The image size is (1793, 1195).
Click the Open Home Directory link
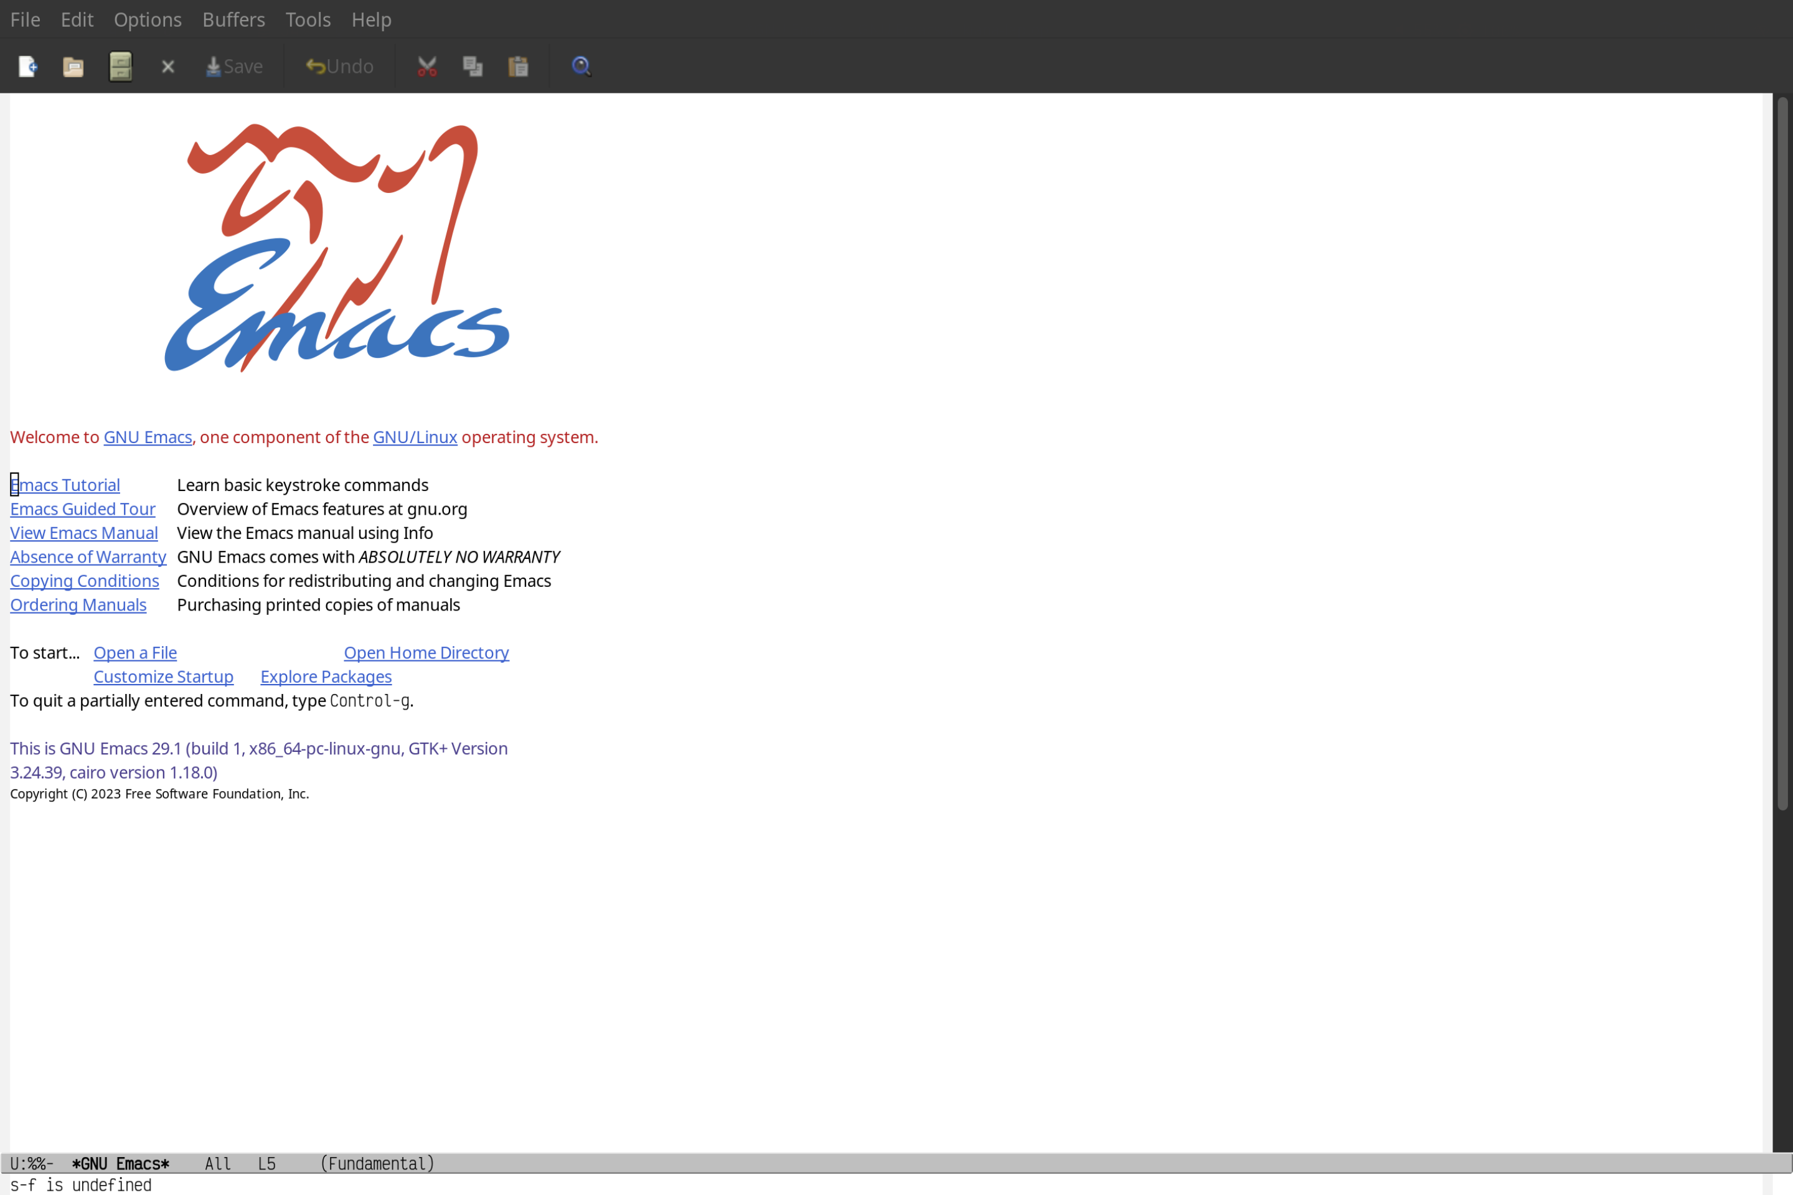coord(426,652)
